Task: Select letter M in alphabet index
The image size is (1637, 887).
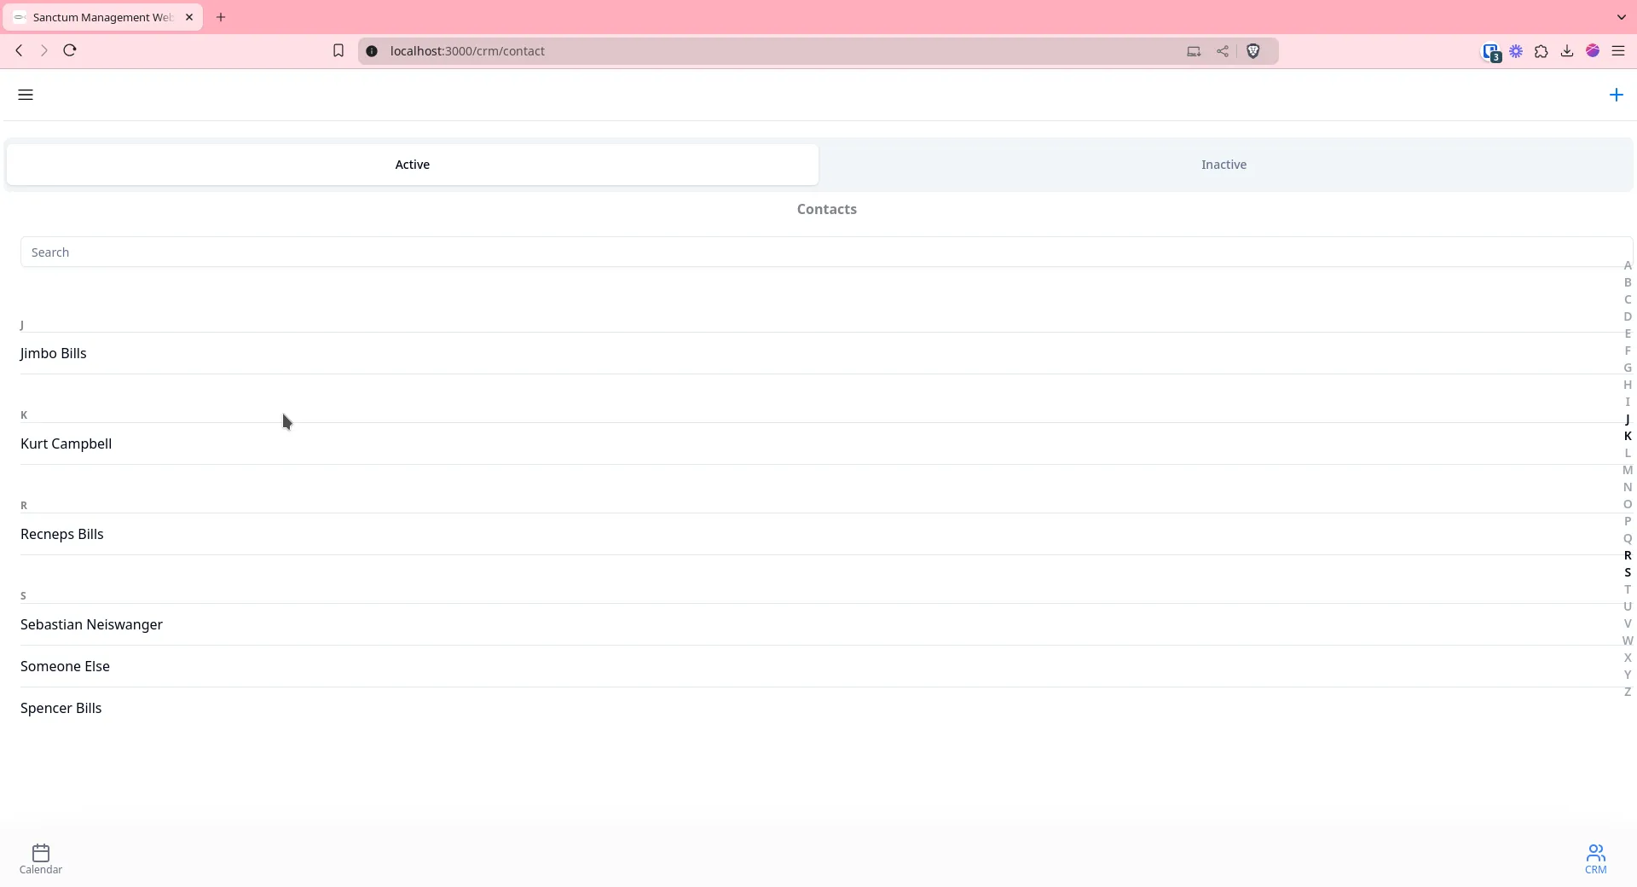Action: point(1628,470)
